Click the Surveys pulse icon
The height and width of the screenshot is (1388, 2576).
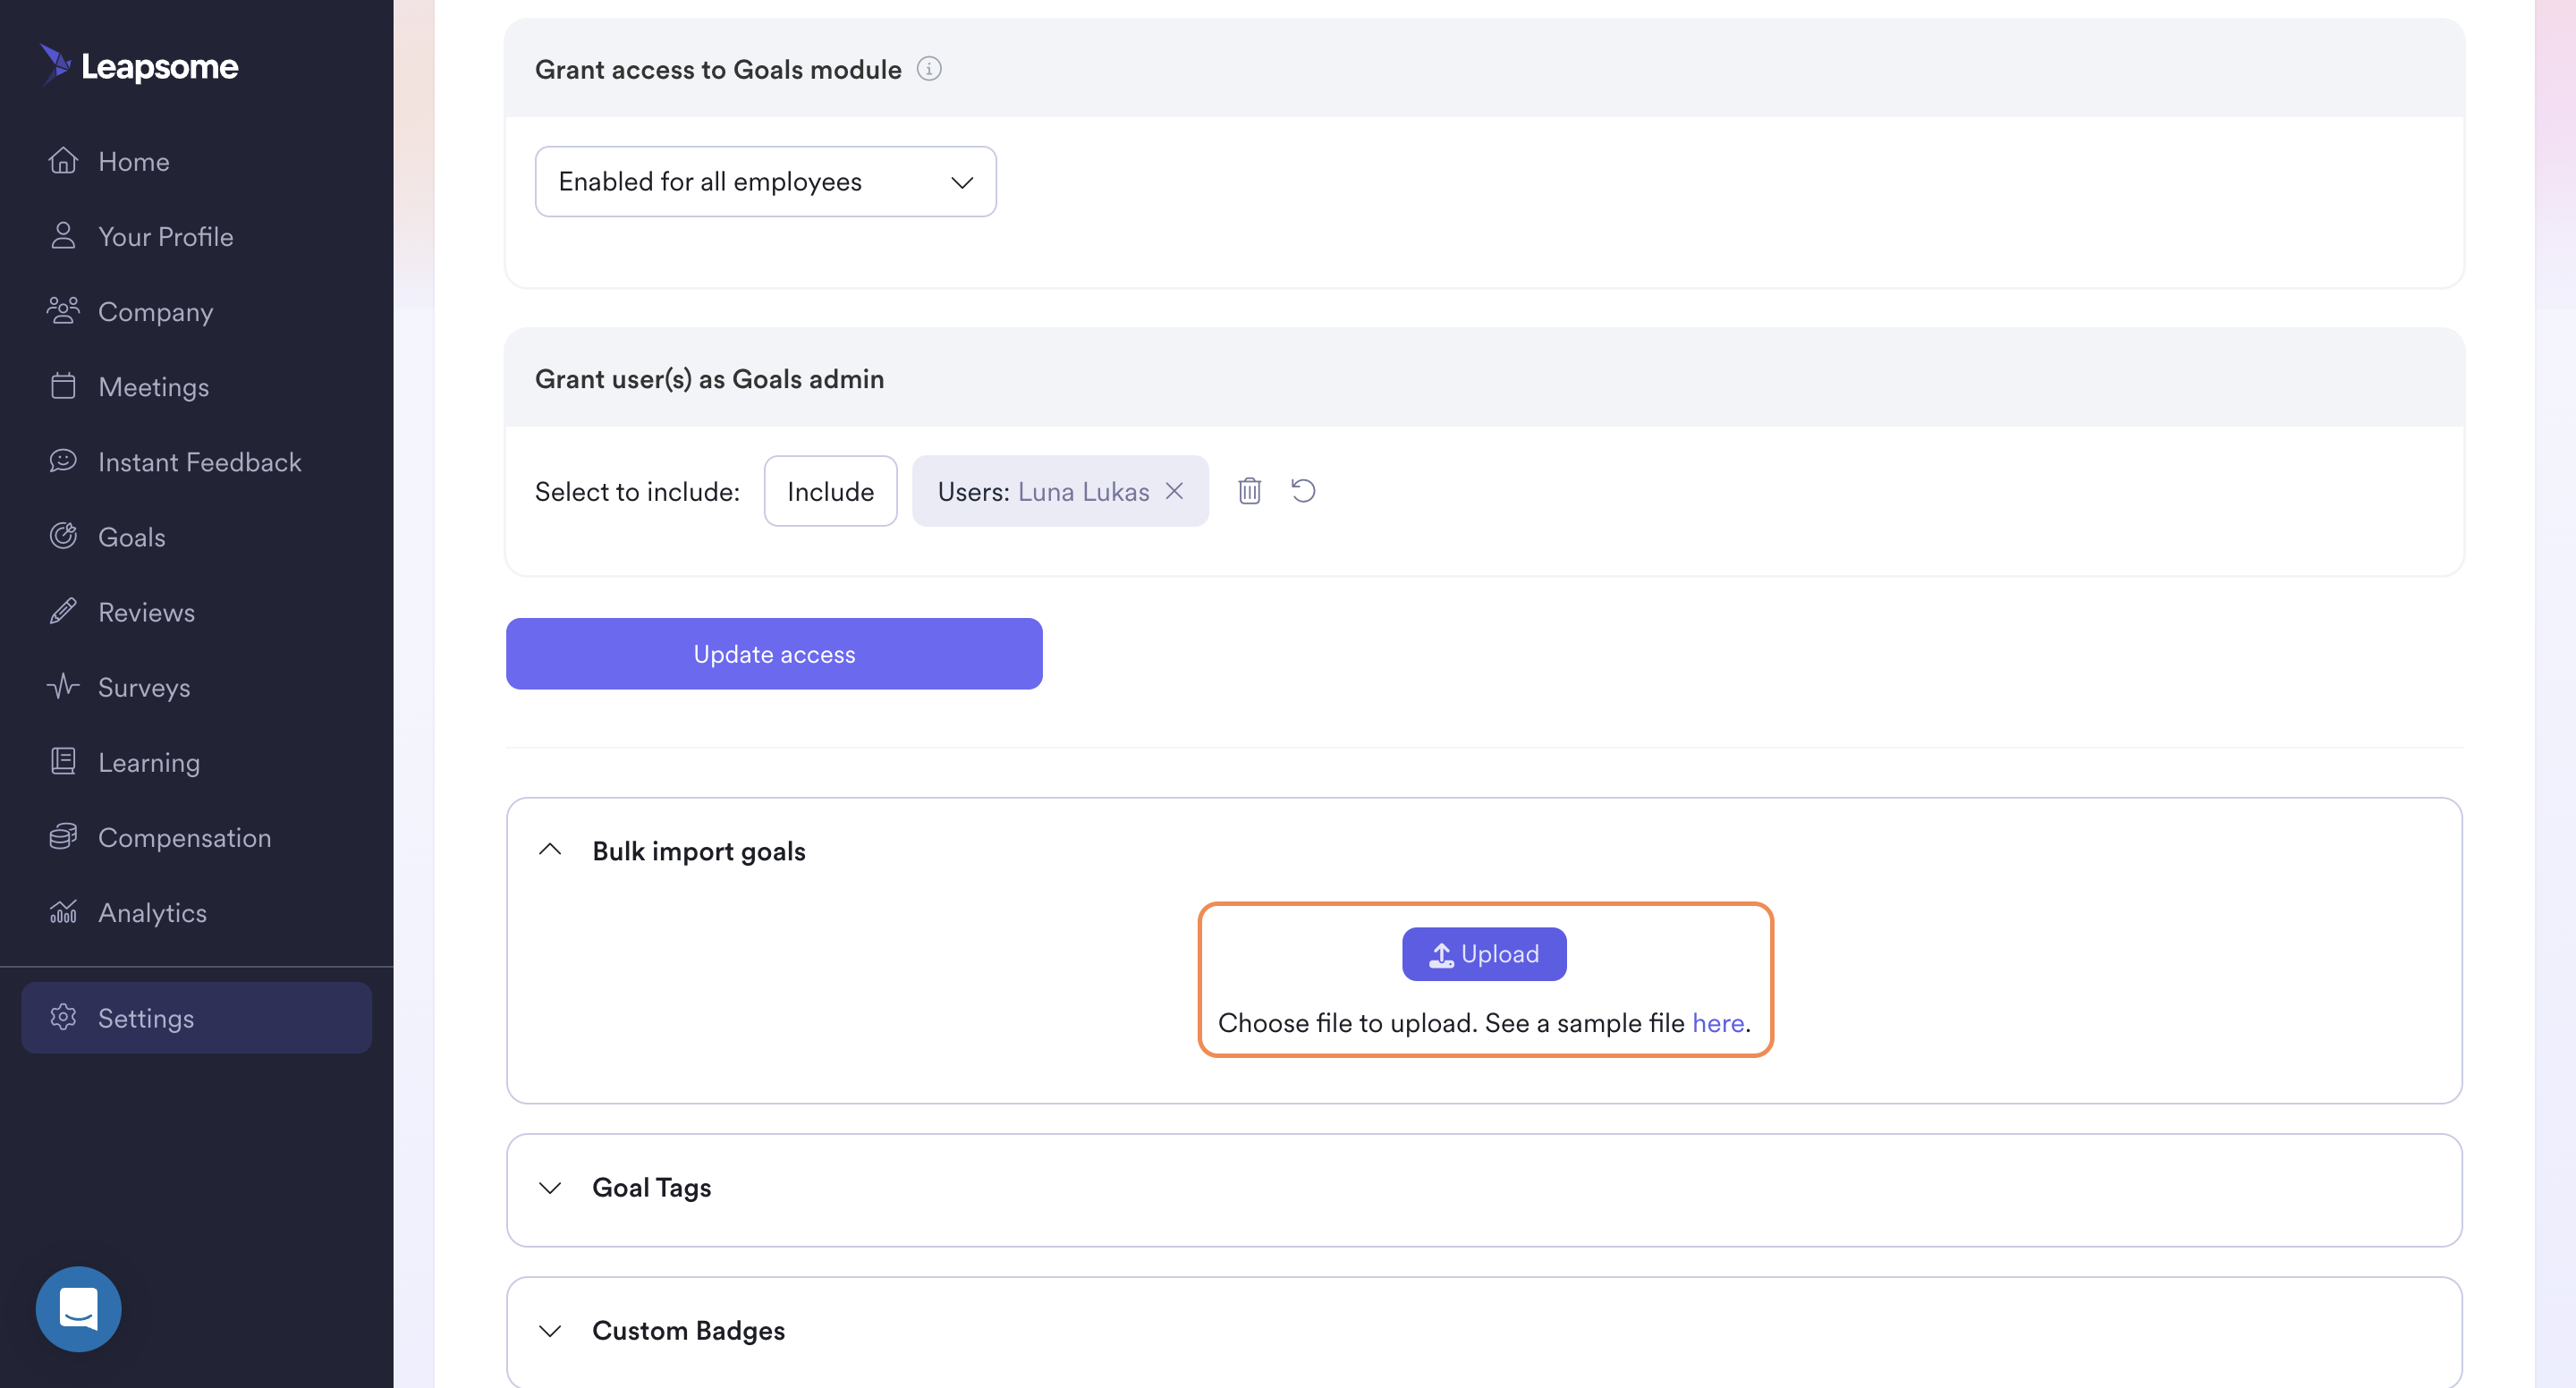63,686
